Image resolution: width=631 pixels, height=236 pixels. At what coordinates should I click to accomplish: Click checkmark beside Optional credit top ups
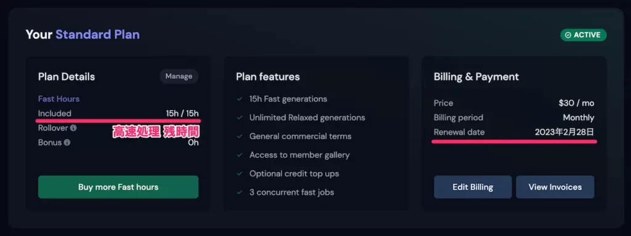(x=240, y=174)
